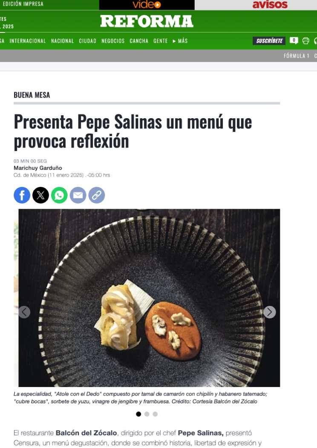Open the video tab at top

pos(147,5)
